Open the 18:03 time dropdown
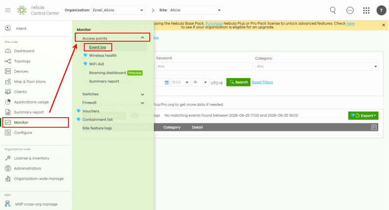389x210 pixels. (x=181, y=82)
